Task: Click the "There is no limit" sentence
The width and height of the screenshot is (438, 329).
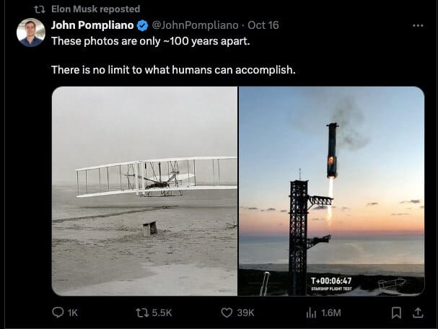Action: coord(173,70)
